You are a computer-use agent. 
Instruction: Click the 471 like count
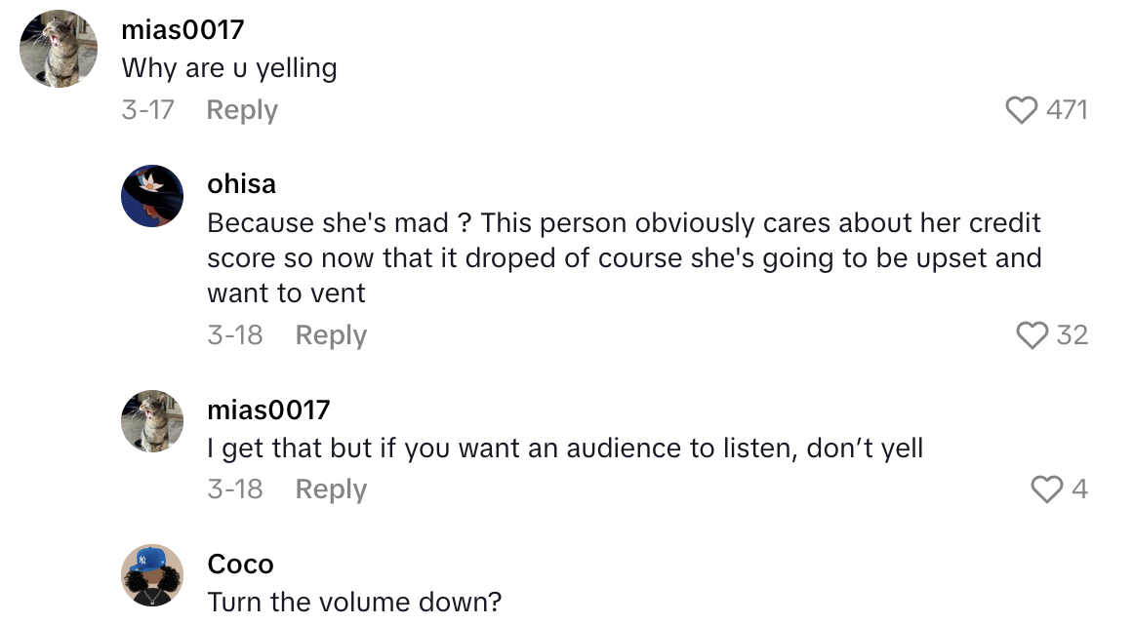[x=1067, y=110]
